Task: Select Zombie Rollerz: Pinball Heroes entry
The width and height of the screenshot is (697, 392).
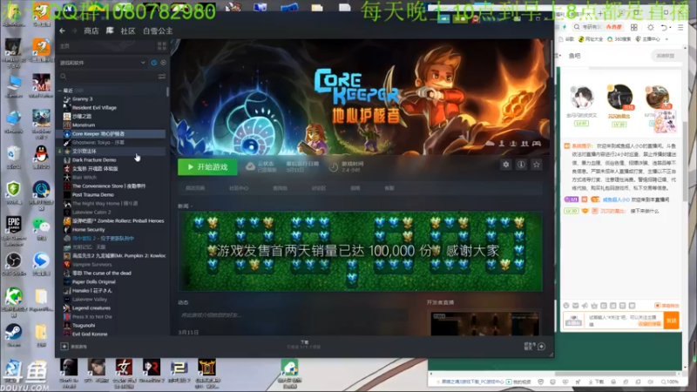Action: tap(118, 221)
